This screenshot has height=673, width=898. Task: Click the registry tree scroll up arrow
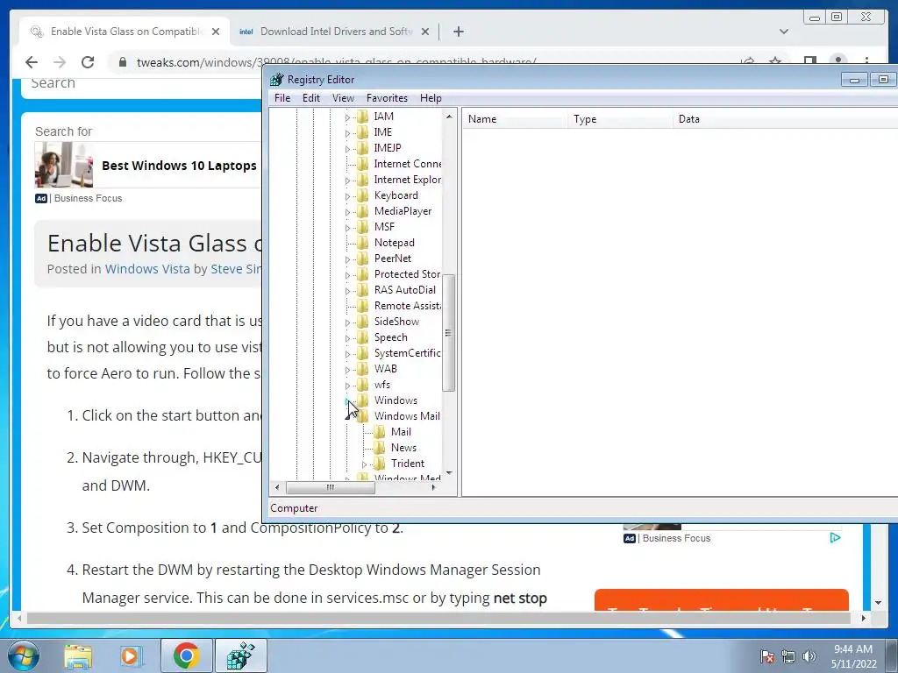[449, 117]
